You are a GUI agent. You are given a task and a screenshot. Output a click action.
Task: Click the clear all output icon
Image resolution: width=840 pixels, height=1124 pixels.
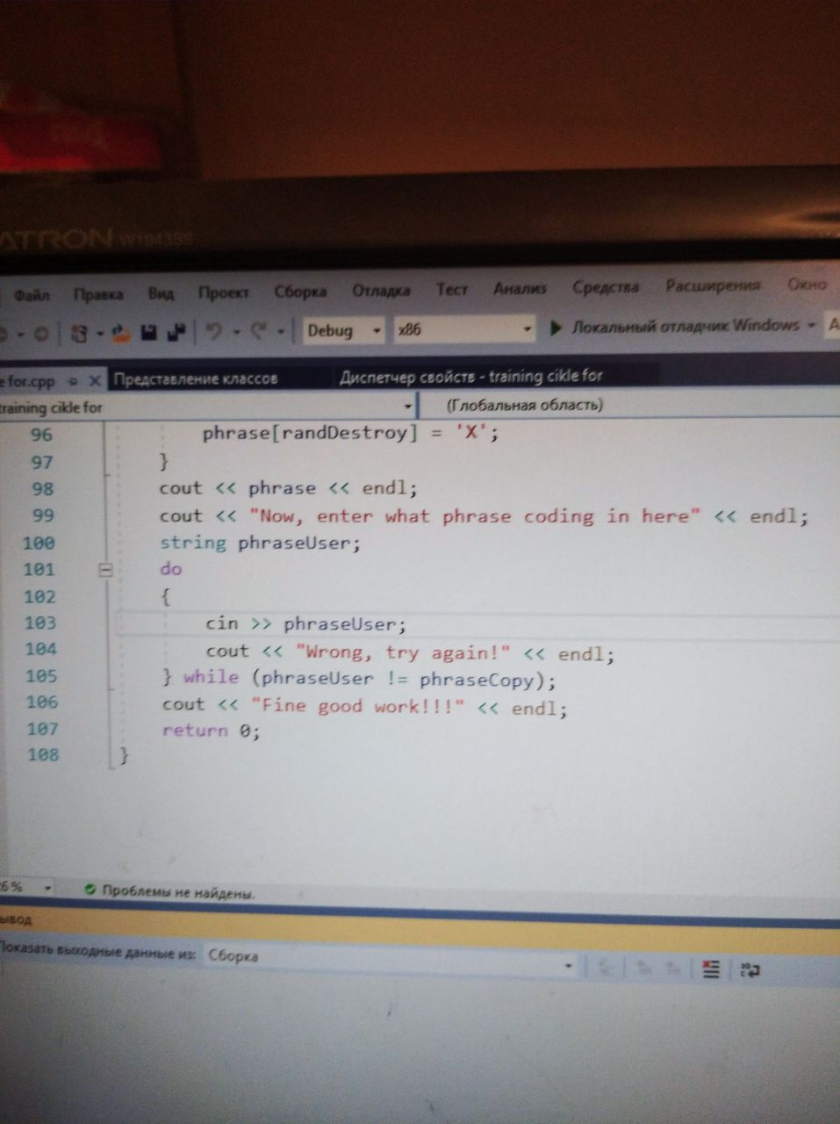point(711,969)
